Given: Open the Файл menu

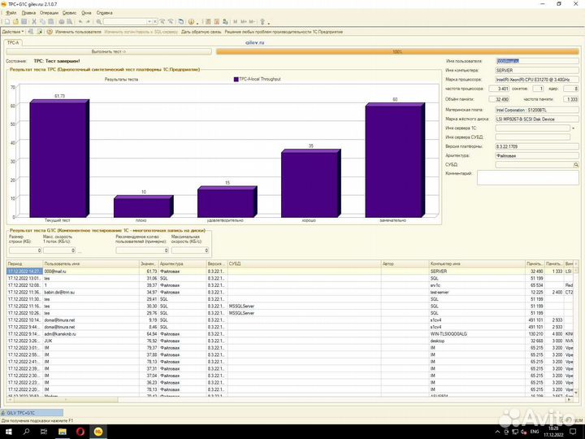Looking at the screenshot, I should click(11, 13).
